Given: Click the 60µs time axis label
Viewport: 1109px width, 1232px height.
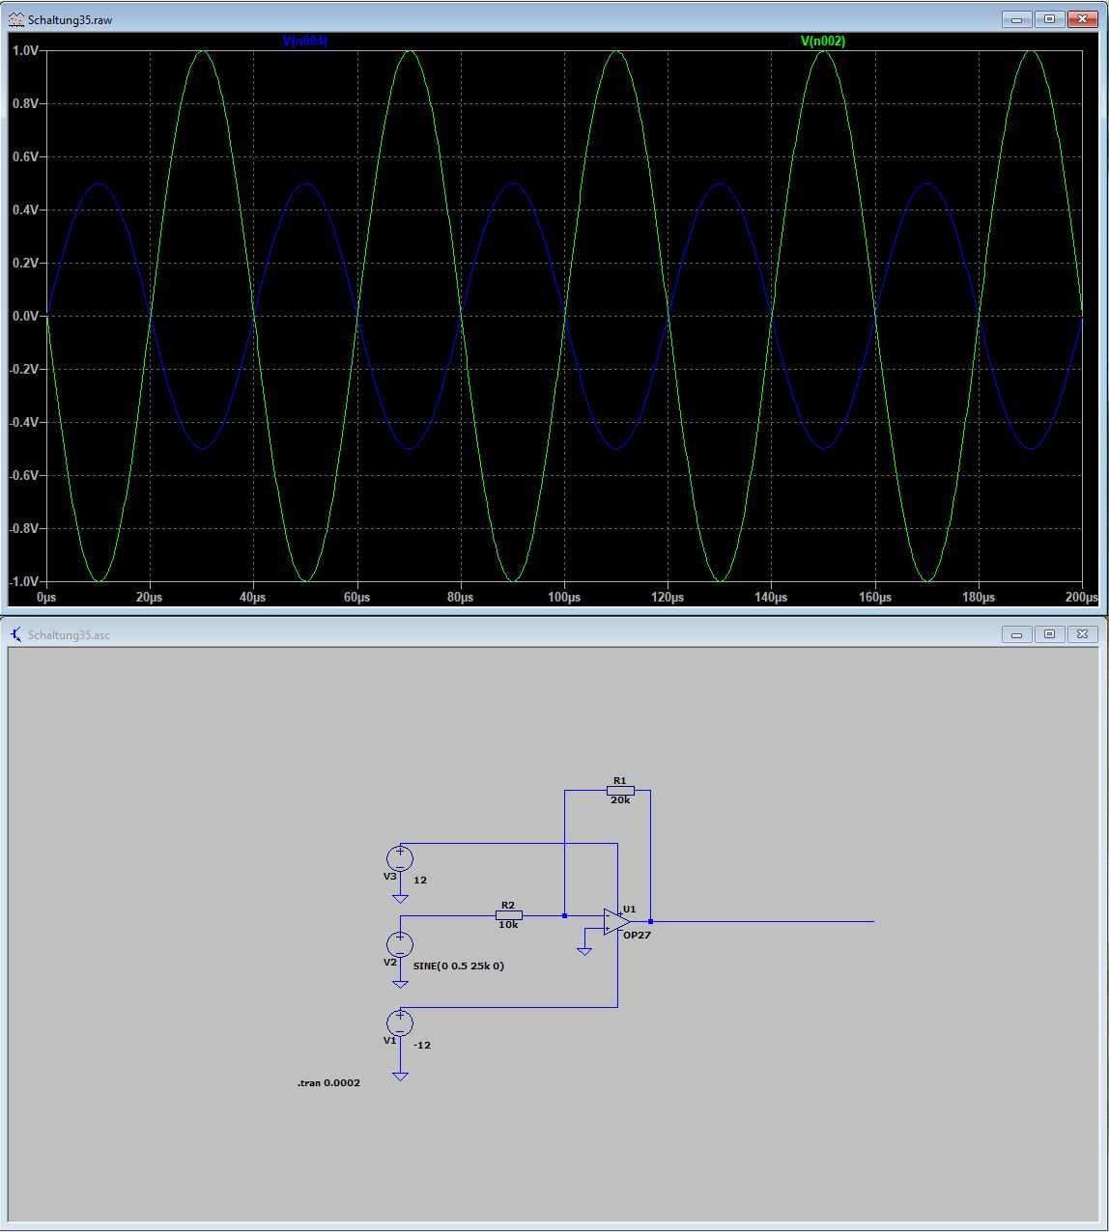Looking at the screenshot, I should pos(356,598).
